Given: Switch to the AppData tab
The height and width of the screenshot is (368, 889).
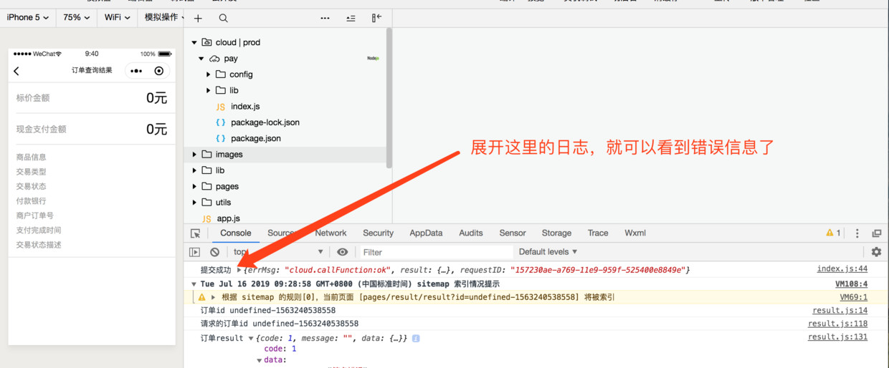Looking at the screenshot, I should click(426, 233).
